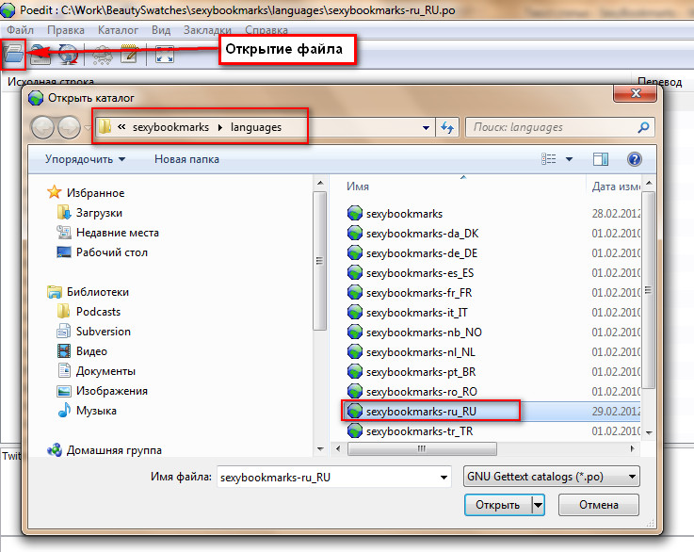Select file sexybookmarks-it_IT

pyautogui.click(x=407, y=313)
